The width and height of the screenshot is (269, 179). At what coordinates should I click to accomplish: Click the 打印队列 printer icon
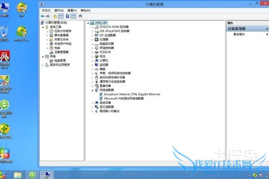click(96, 52)
